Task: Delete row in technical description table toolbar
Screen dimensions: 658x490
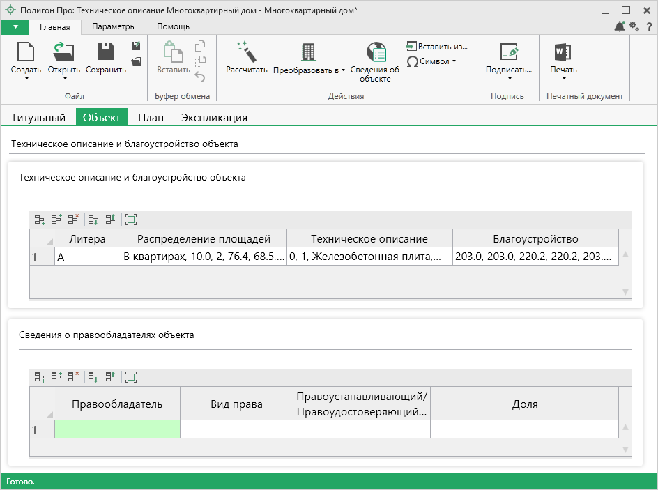Action: [73, 220]
